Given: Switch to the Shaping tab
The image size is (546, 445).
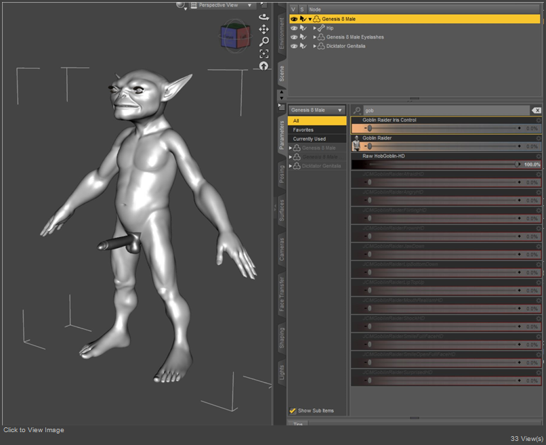Looking at the screenshot, I should pyautogui.click(x=281, y=337).
